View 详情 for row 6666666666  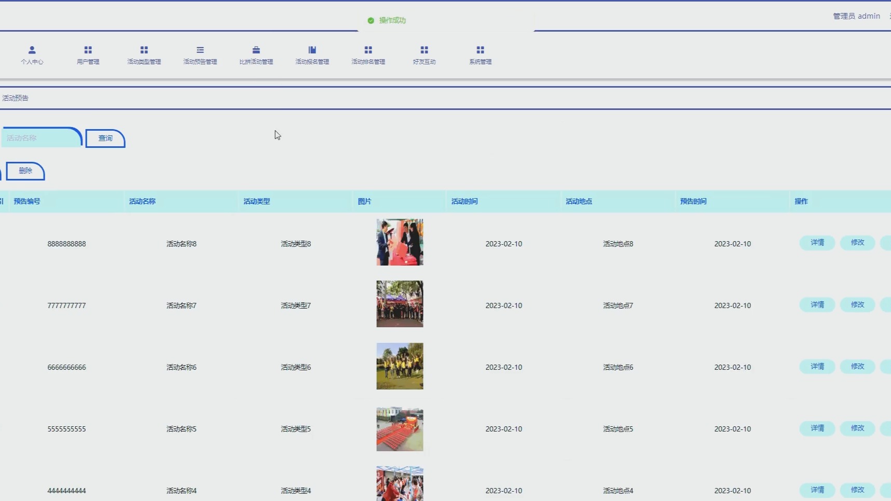[817, 367]
